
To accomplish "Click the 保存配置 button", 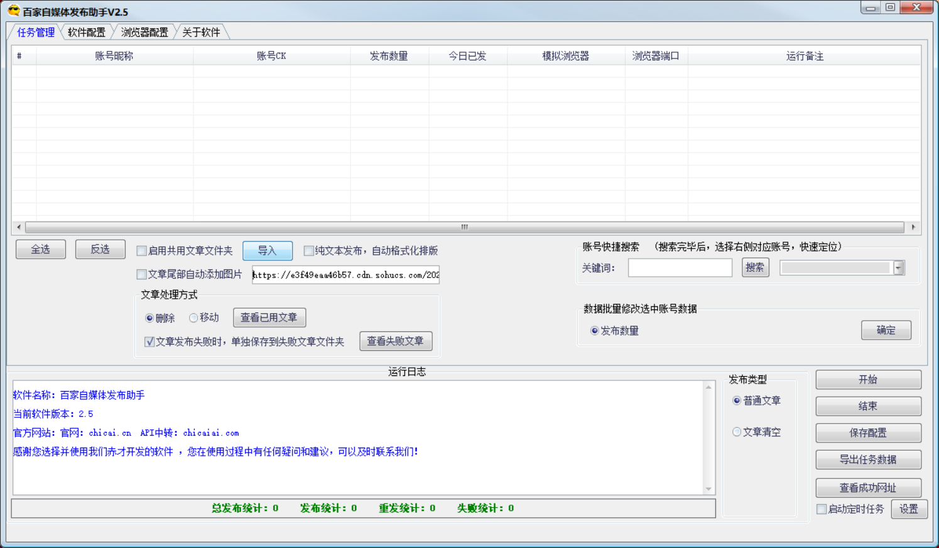I will coord(869,433).
